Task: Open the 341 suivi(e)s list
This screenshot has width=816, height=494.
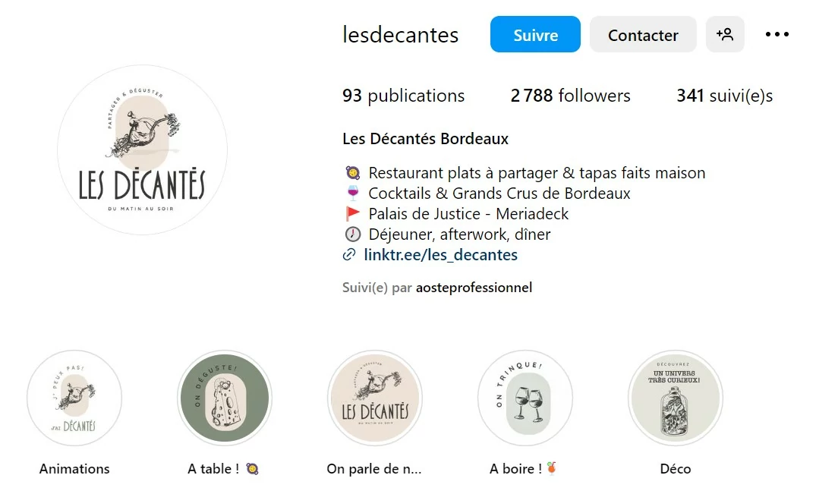Action: coord(724,96)
